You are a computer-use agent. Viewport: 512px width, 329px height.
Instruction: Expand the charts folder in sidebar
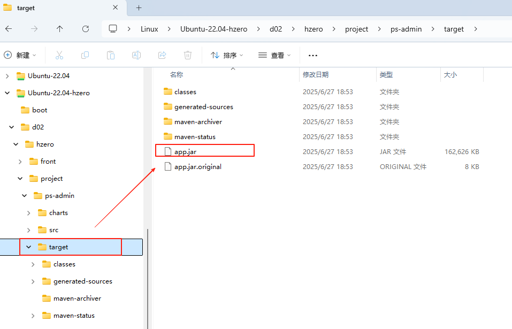point(29,213)
